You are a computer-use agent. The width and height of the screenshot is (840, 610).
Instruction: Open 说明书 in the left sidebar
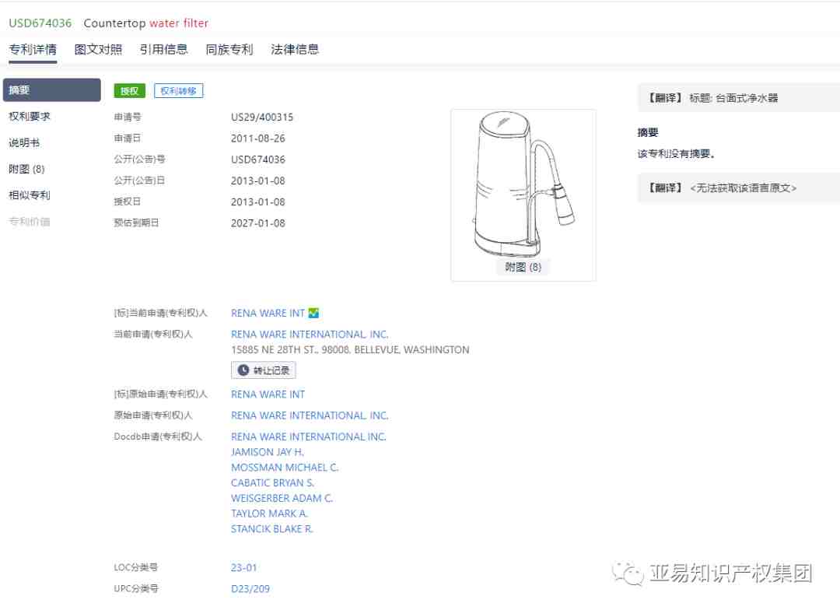click(24, 142)
